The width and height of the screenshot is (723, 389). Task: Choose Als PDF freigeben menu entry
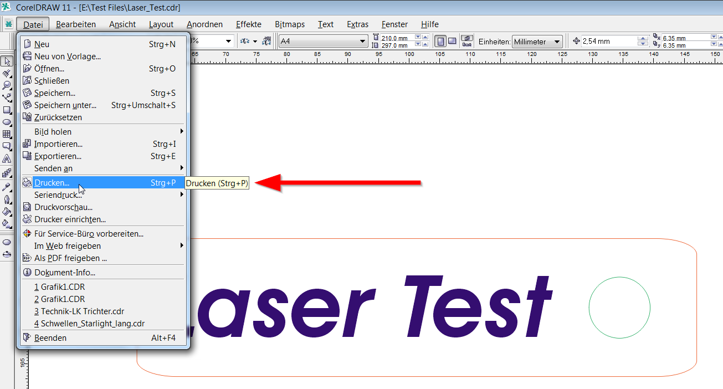click(x=70, y=258)
